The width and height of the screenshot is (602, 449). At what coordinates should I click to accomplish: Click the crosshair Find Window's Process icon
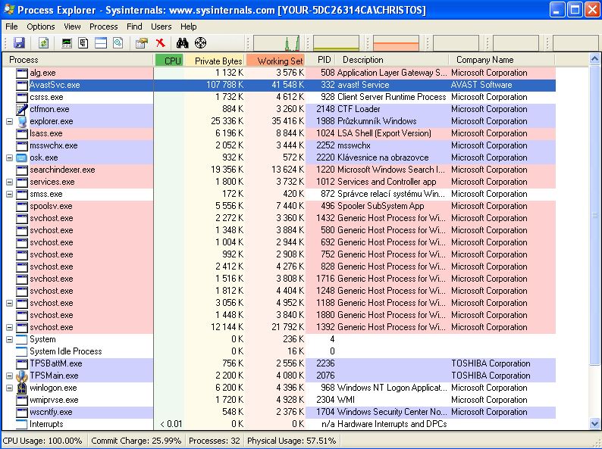(200, 43)
